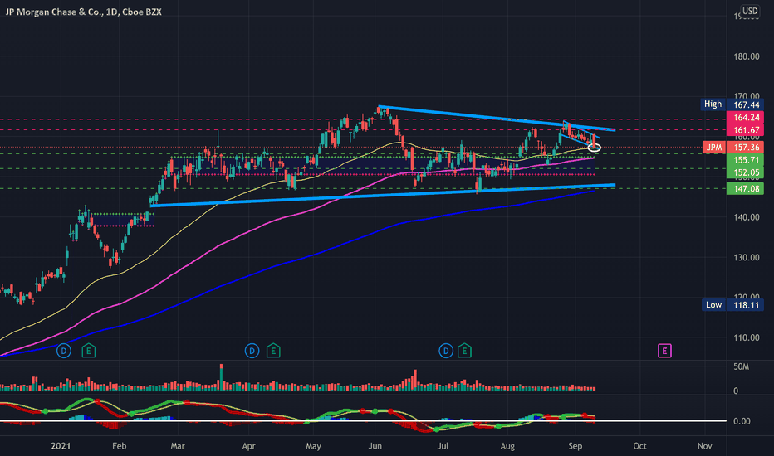Open the earnings marker near the 2021 label
This screenshot has width=774, height=456.
point(89,351)
